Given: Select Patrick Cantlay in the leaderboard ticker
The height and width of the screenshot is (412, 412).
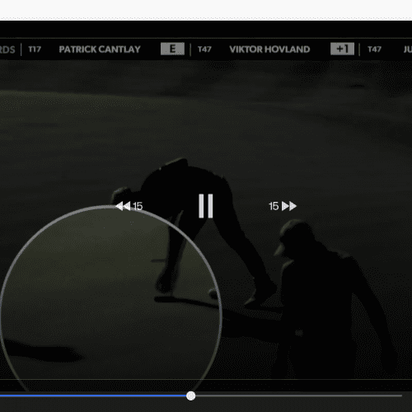Looking at the screenshot, I should [100, 49].
